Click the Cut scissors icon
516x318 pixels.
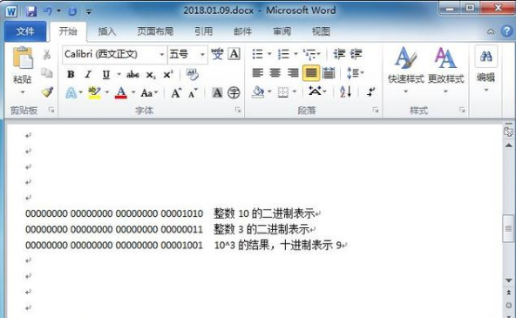pyautogui.click(x=47, y=54)
